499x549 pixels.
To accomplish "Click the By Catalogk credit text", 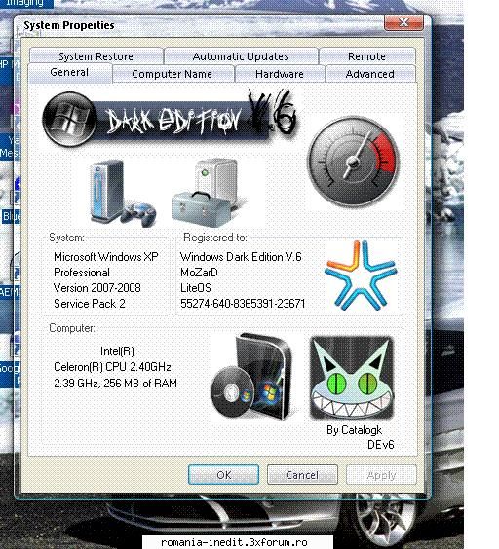I will [x=354, y=430].
